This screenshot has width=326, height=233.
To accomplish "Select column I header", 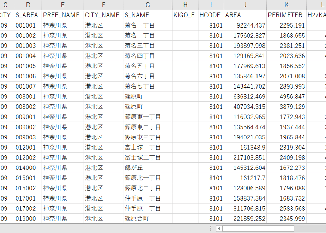I will tap(211, 5).
